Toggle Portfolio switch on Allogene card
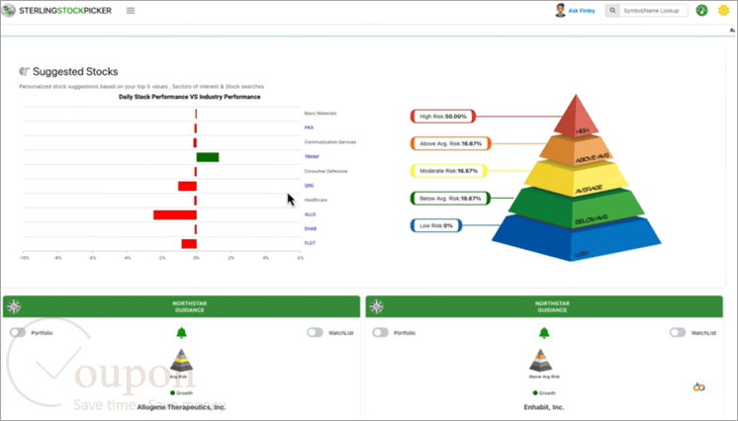The width and height of the screenshot is (738, 421). (18, 333)
